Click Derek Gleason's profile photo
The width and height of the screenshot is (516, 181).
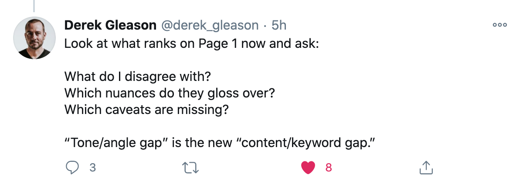pyautogui.click(x=34, y=39)
